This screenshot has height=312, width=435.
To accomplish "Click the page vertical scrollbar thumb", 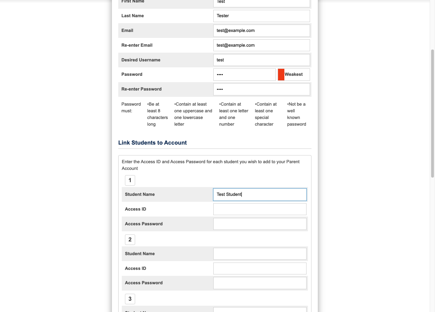I will [433, 113].
